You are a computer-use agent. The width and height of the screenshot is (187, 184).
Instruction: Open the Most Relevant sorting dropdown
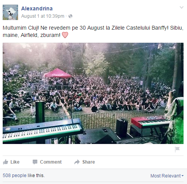pos(167,176)
